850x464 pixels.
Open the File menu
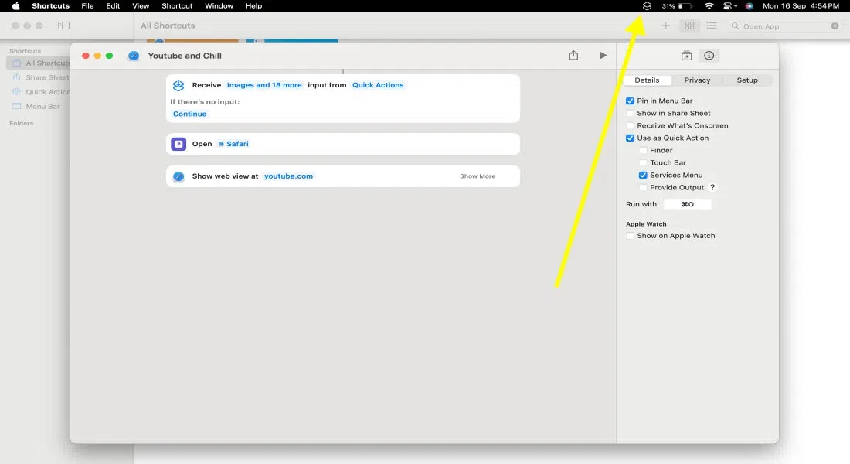point(87,6)
